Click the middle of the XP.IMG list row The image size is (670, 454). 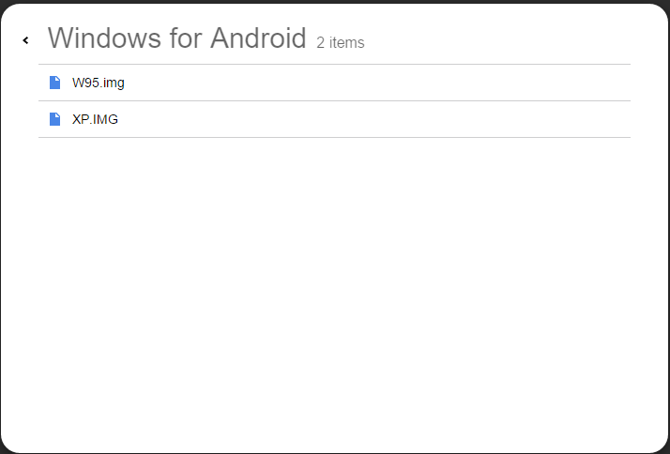click(334, 119)
